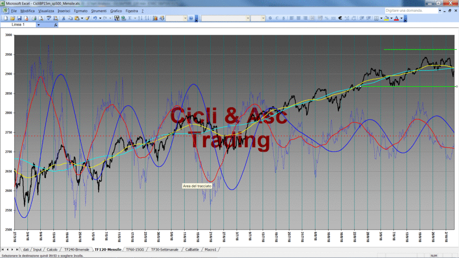This screenshot has width=459, height=258.
Task: Open the Finestra menu
Action: pos(132,11)
